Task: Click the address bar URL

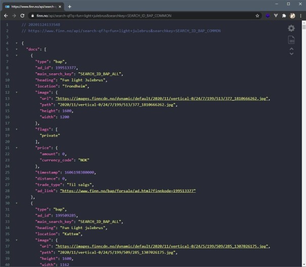Action: [104, 16]
